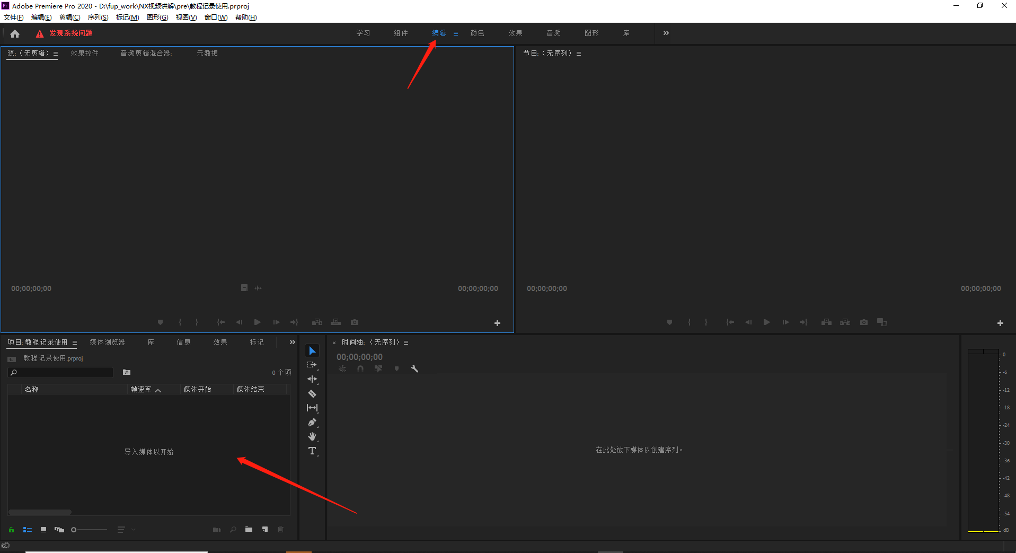
Task: Mark Out point in Source monitor
Action: (x=197, y=322)
